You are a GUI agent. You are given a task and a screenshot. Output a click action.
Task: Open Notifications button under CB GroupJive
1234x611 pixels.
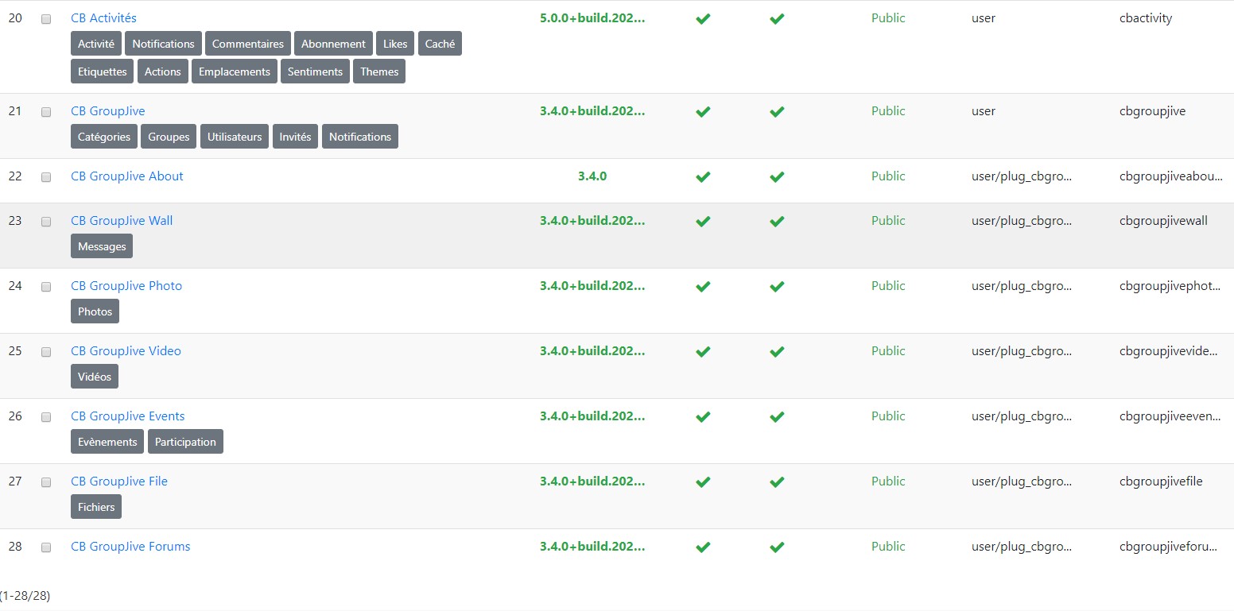pos(360,137)
